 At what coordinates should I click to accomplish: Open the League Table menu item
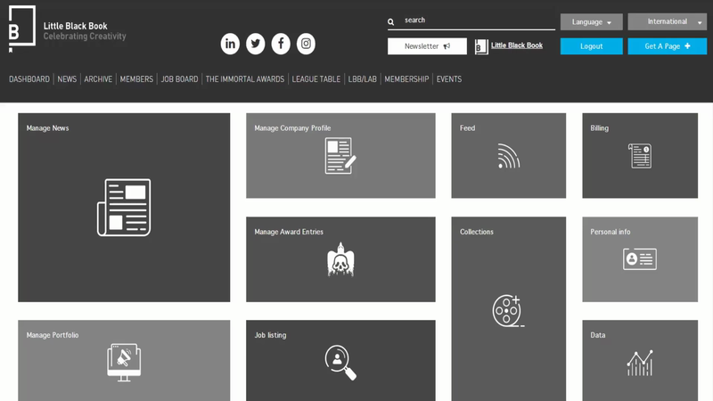316,79
